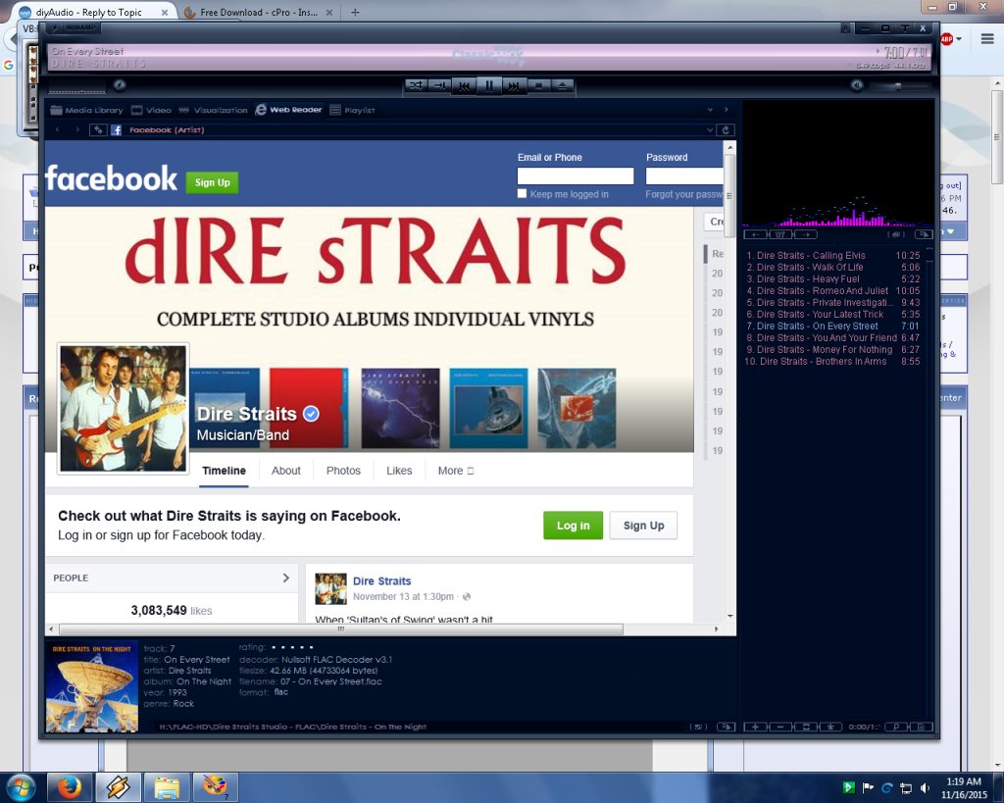Open the Likes tab
This screenshot has height=803, width=1004.
coord(399,471)
